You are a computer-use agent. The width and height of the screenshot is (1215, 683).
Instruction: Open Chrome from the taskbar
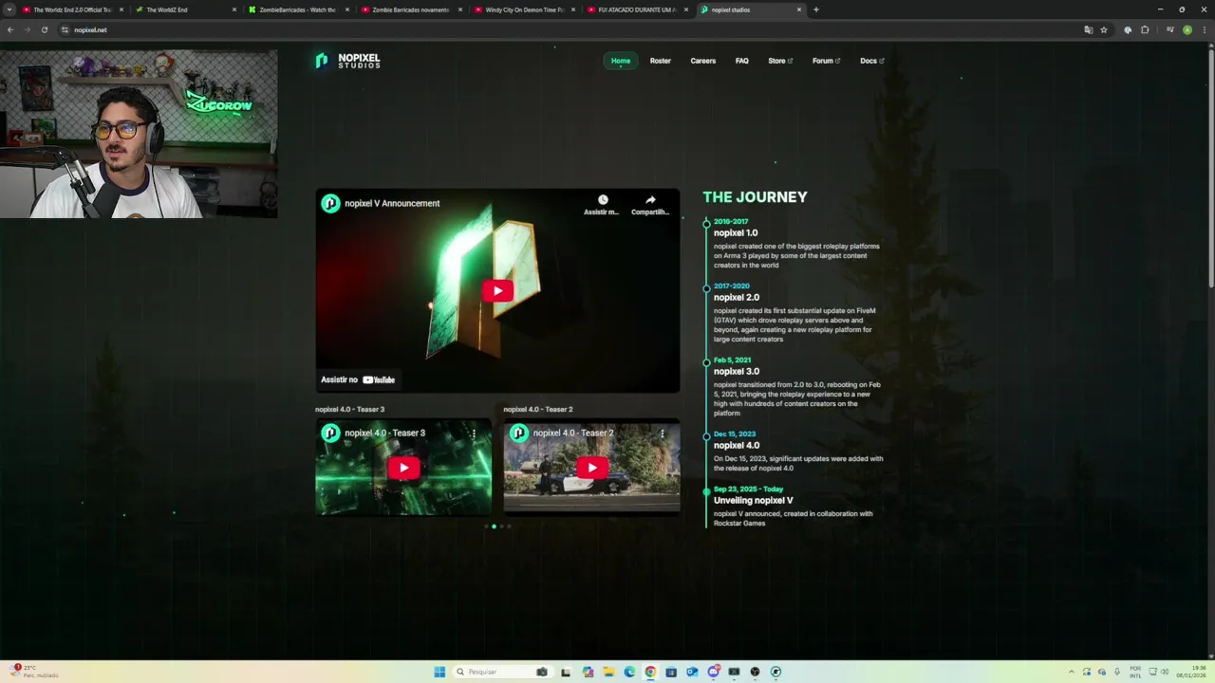(x=650, y=672)
